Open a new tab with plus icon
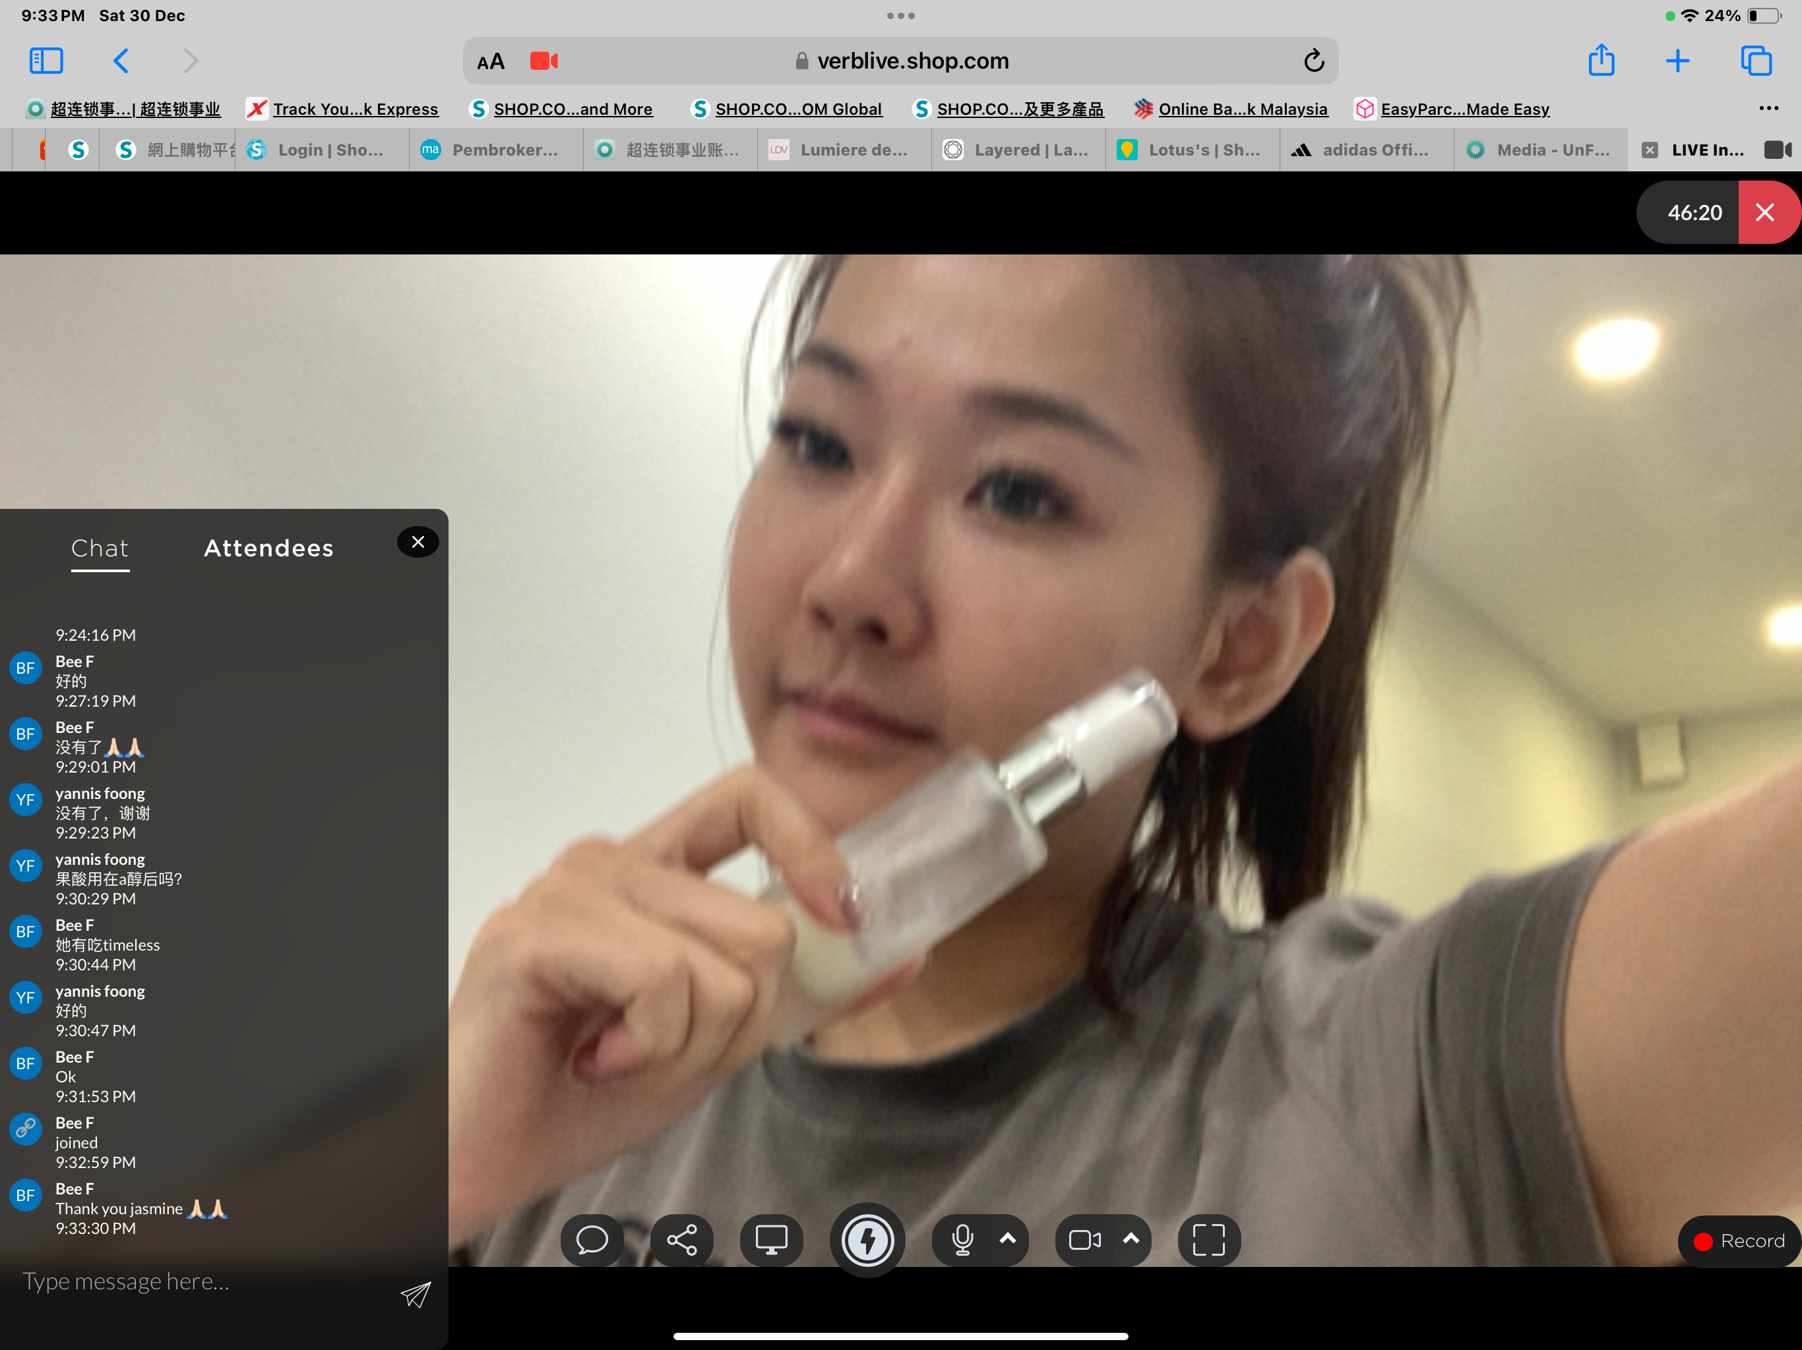1802x1350 pixels. [x=1677, y=61]
